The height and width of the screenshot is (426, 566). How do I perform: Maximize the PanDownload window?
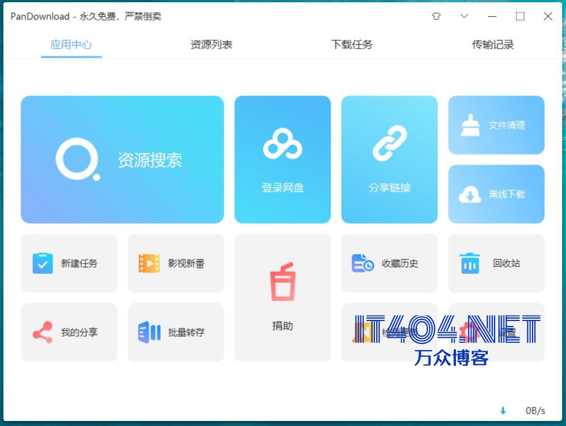pos(520,16)
